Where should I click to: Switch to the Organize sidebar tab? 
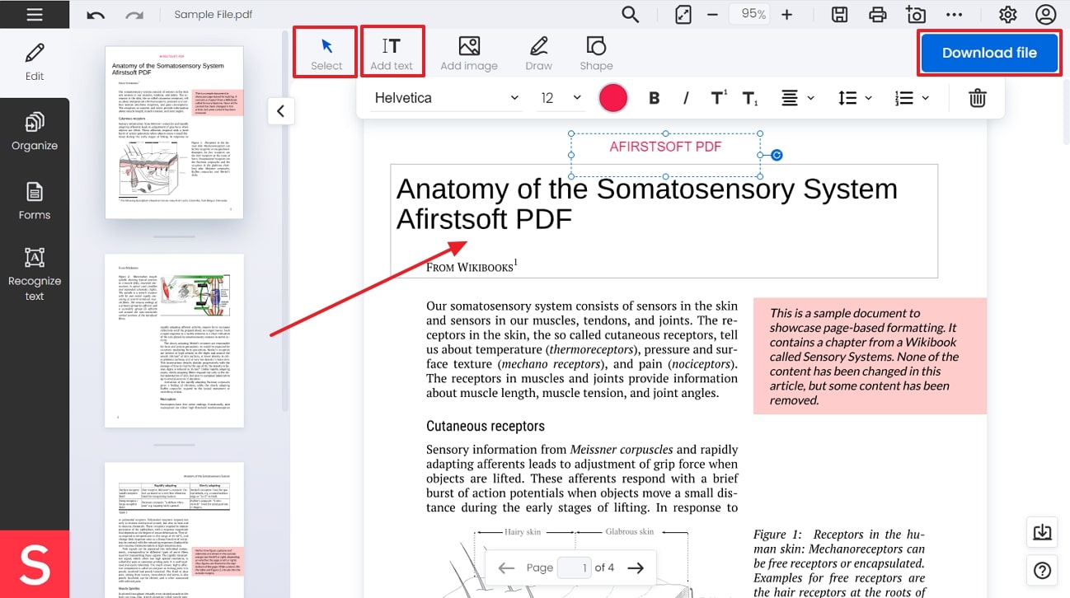tap(35, 132)
